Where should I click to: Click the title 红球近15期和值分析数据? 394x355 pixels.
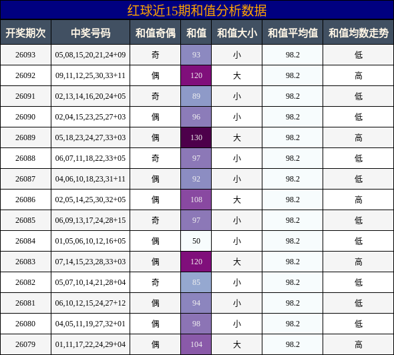pos(197,11)
